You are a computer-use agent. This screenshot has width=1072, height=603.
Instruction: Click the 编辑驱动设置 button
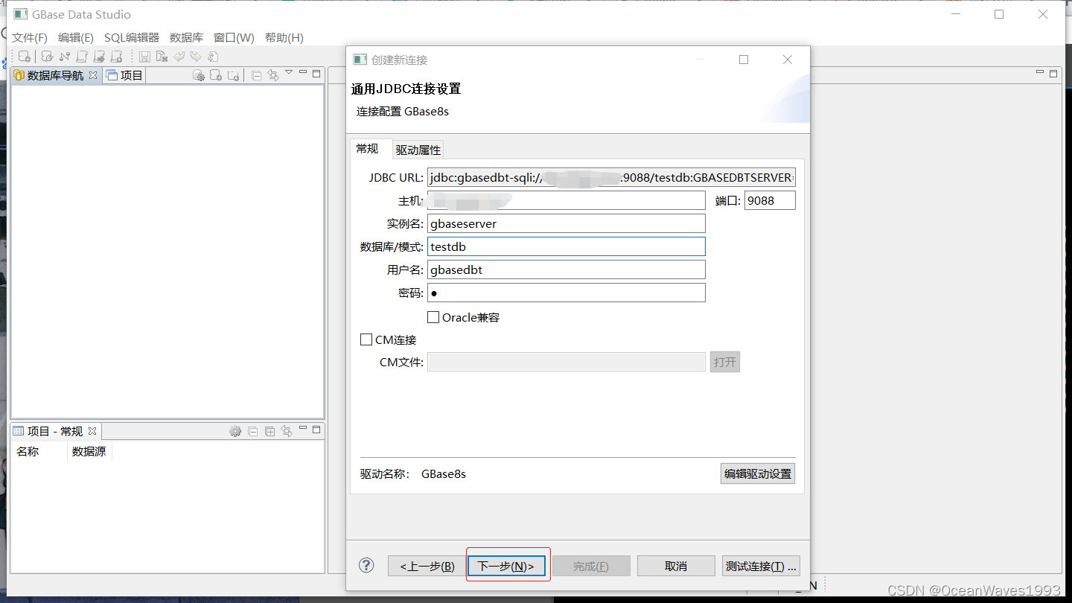[x=758, y=473]
